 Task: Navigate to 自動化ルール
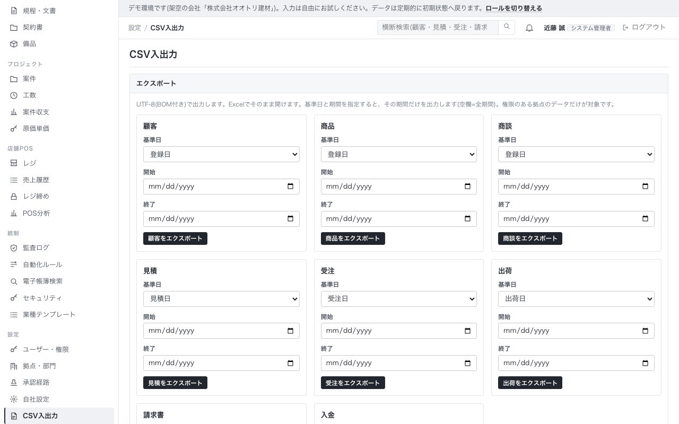click(59, 264)
